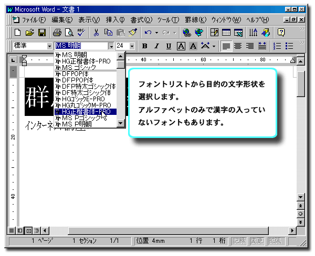Screen dimensions: 315x256
Task: Show the Web toolbar
Action: coord(199,33)
